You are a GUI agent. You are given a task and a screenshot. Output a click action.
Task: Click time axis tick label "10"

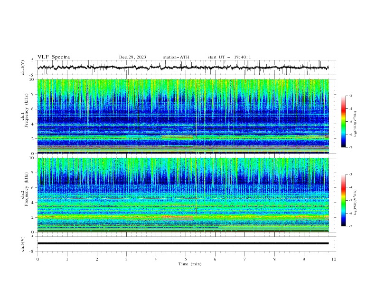click(x=334, y=259)
